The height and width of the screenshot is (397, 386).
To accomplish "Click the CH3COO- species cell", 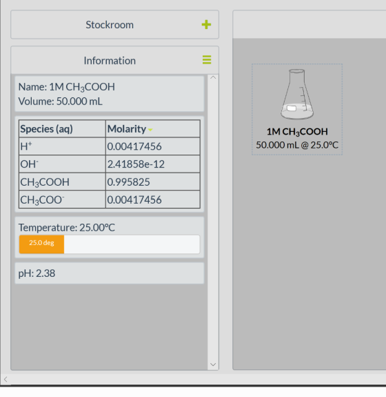I will [x=62, y=200].
